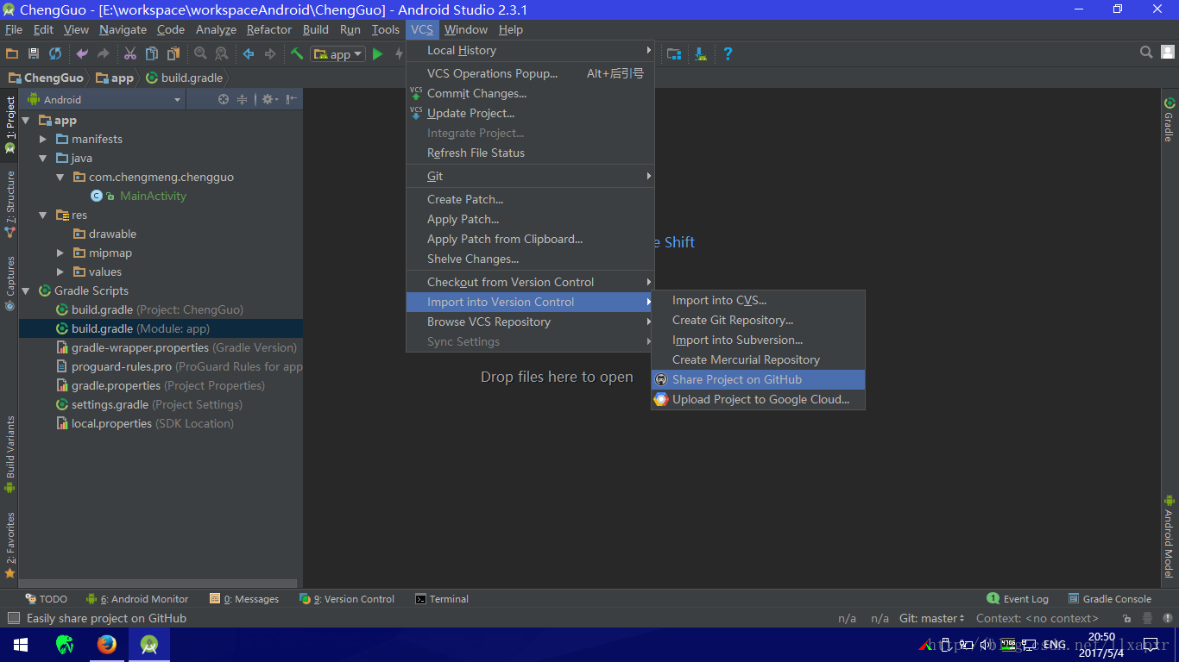Collapse com.chengmeng.chengguo package

click(60, 177)
